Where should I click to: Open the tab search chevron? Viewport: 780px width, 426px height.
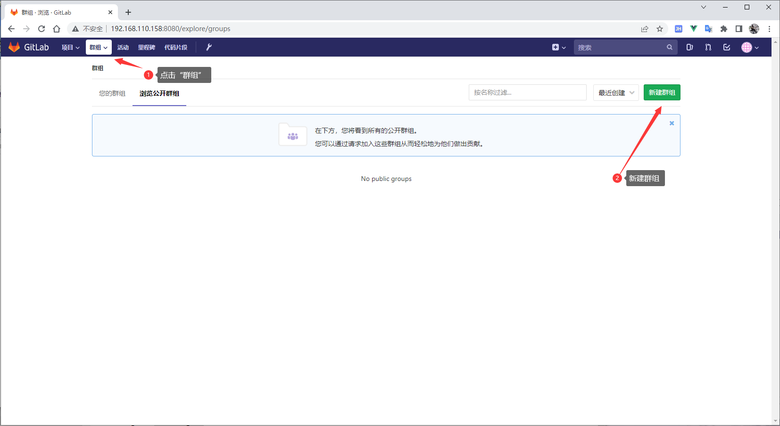704,7
